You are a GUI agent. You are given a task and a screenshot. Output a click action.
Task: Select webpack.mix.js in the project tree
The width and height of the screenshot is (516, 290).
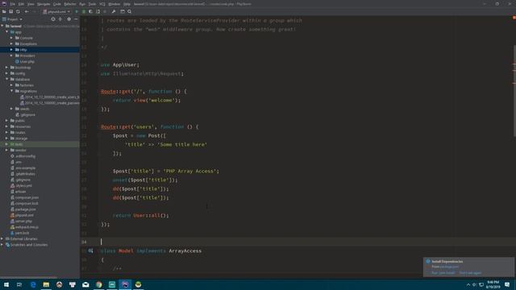pos(27,227)
